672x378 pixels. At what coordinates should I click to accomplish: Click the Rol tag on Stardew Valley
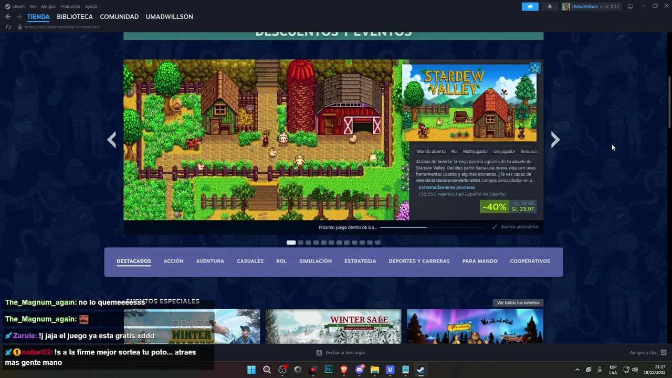click(454, 151)
